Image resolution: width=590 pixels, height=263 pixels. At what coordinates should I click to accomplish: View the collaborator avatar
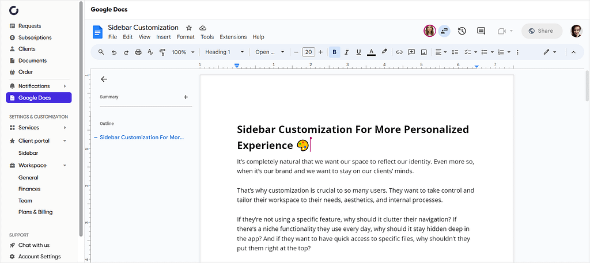430,31
